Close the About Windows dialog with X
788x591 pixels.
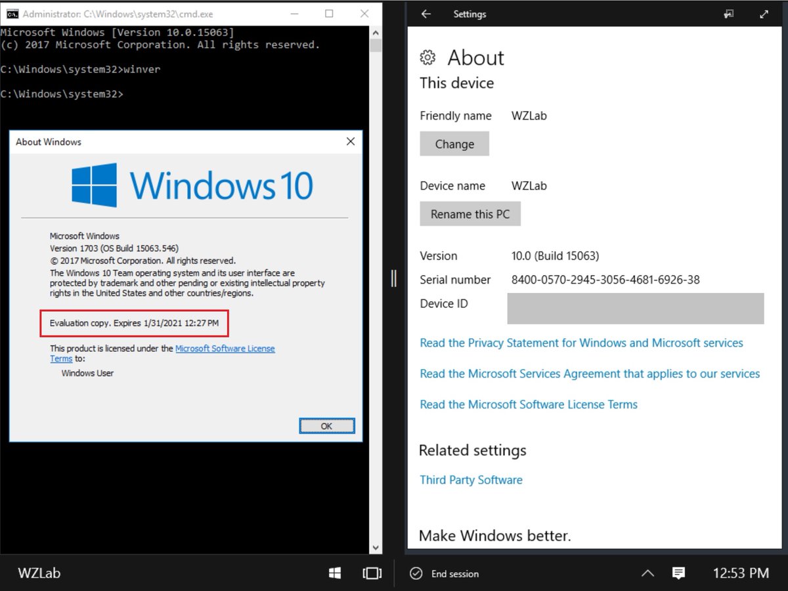350,141
